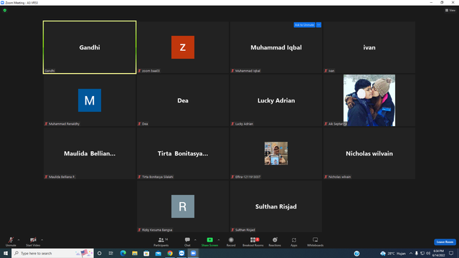
Task: Expand the video options arrow beside Start Video
Action: (42, 240)
